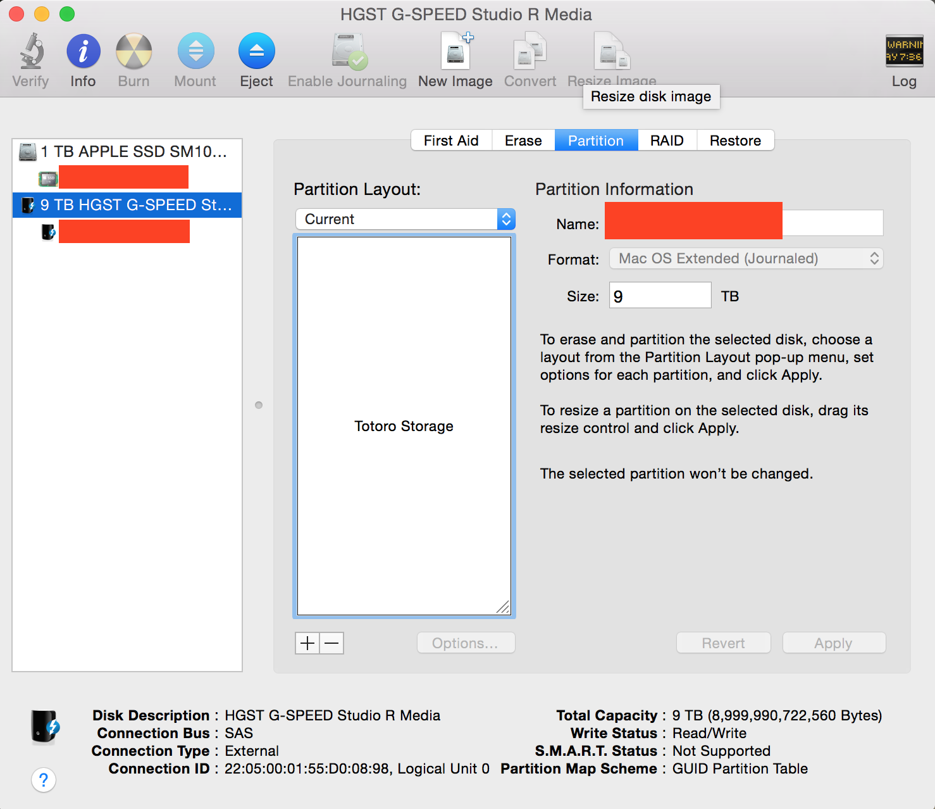Click the partition Size input field
935x809 pixels.
click(660, 296)
